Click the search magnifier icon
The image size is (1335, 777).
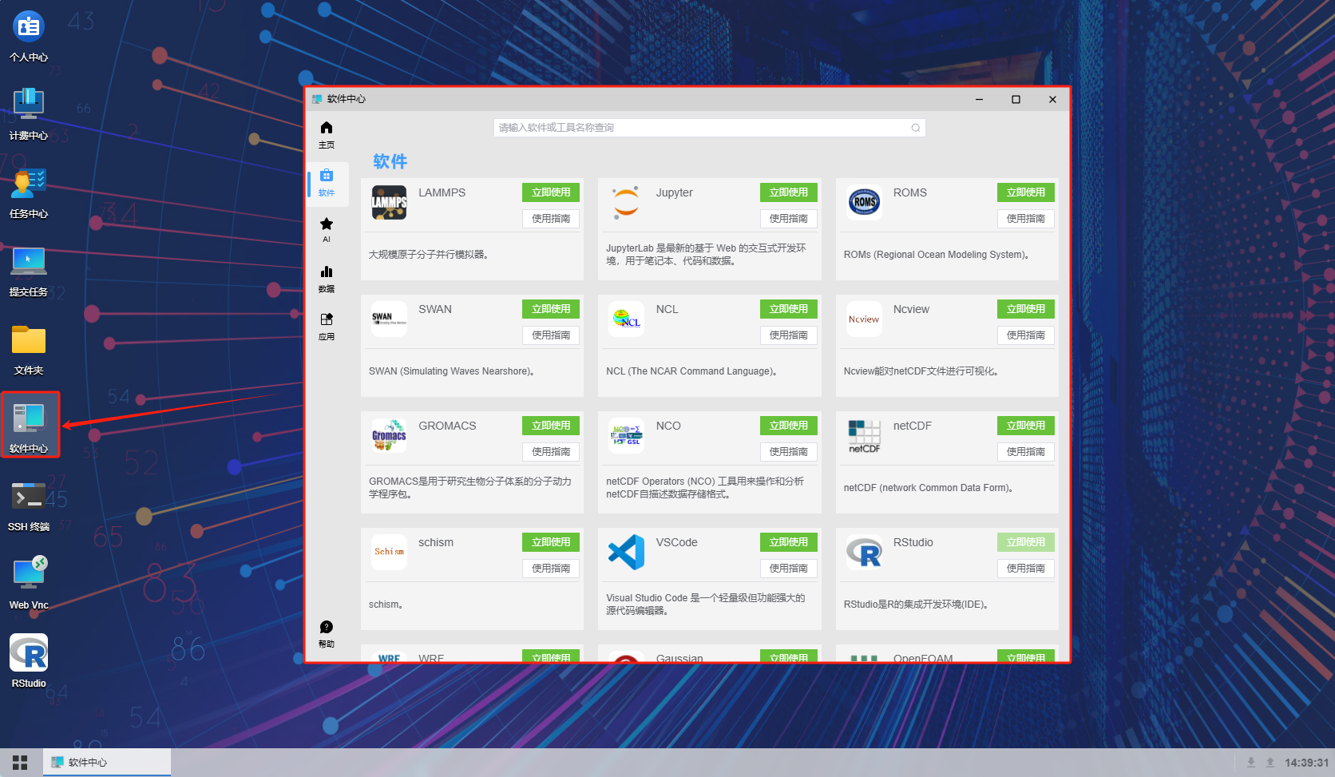click(x=916, y=128)
